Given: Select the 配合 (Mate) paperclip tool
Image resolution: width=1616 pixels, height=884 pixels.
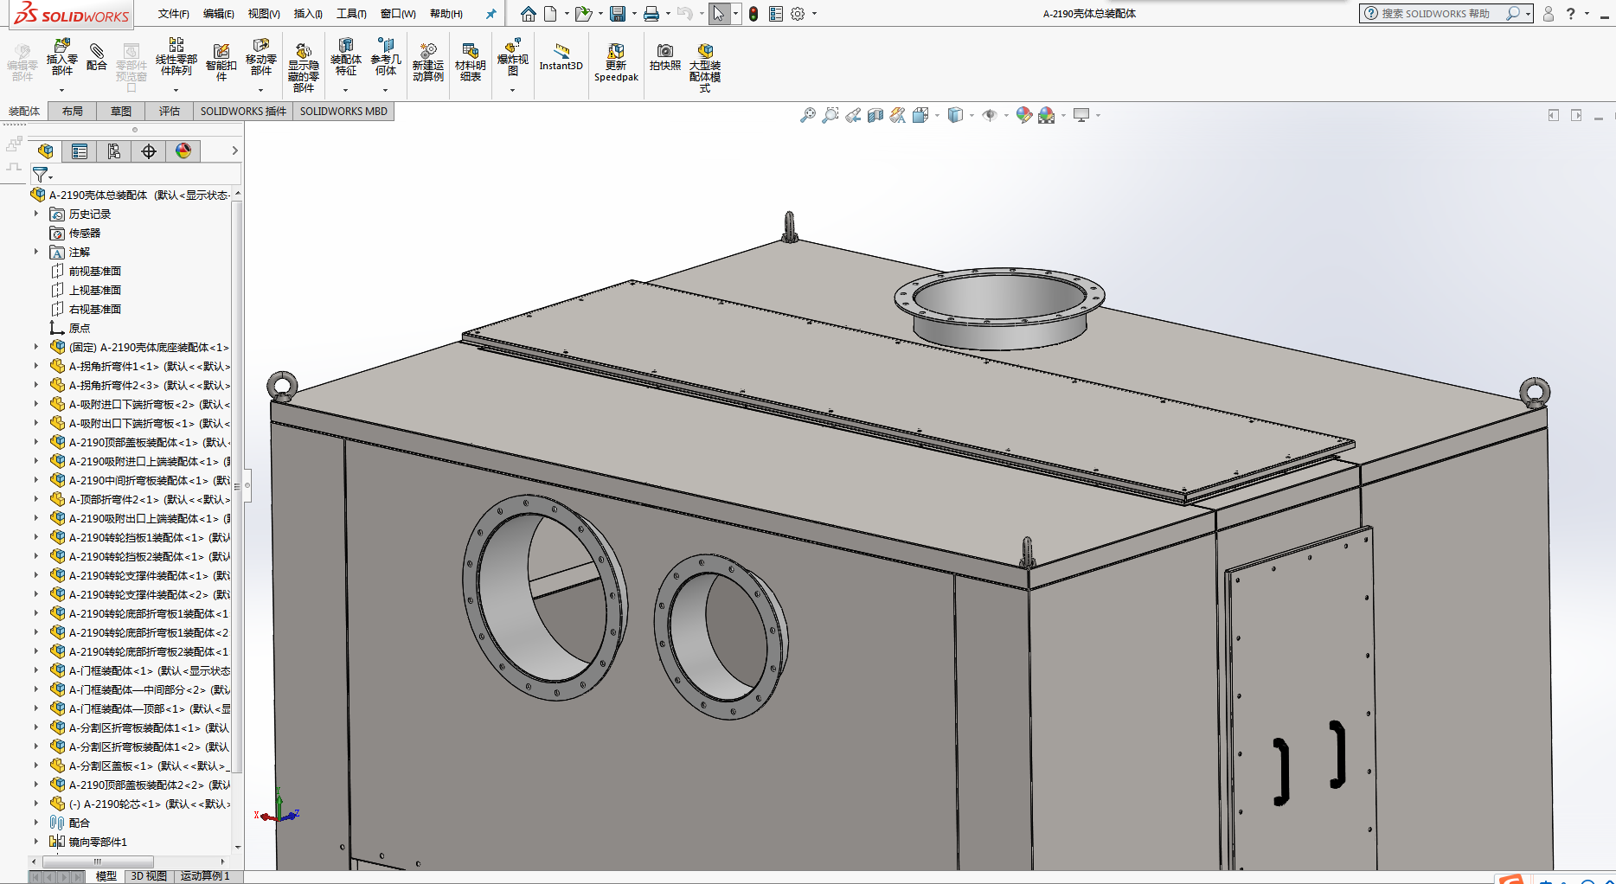Looking at the screenshot, I should [97, 56].
